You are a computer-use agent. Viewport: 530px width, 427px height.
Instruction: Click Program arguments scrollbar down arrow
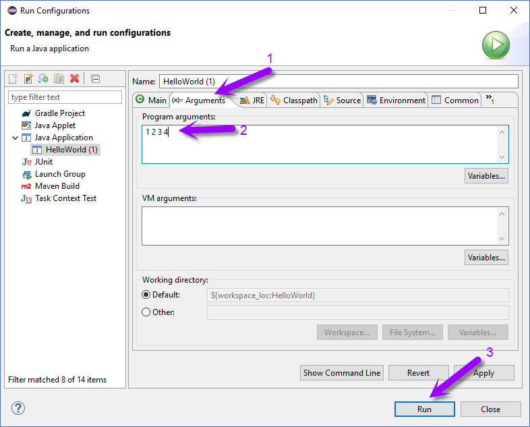pos(502,157)
